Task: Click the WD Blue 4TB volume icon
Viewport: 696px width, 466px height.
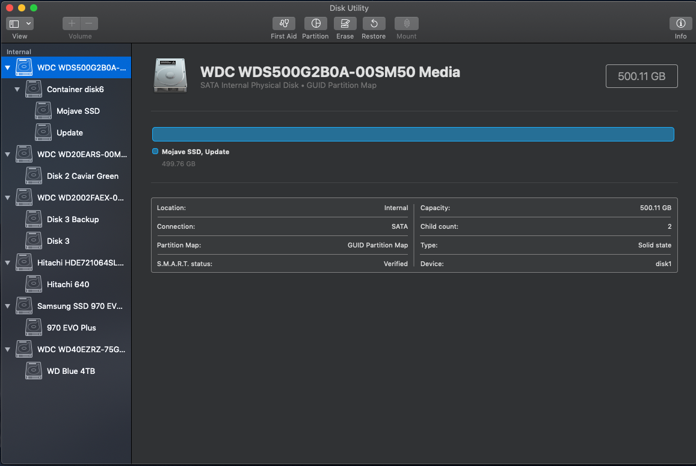Action: [x=34, y=371]
